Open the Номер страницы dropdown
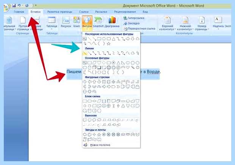The width and height of the screenshot is (235, 165). (x=202, y=23)
